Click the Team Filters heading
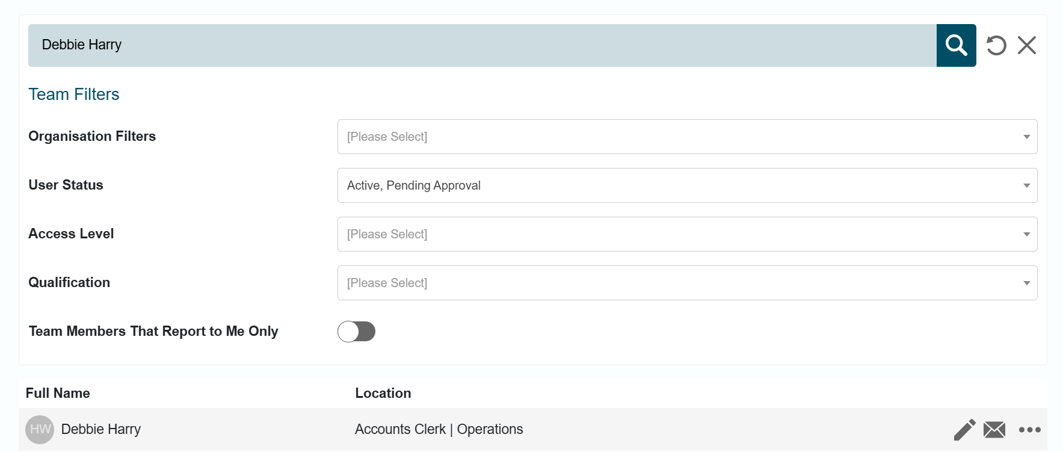The height and width of the screenshot is (452, 1063). (74, 94)
